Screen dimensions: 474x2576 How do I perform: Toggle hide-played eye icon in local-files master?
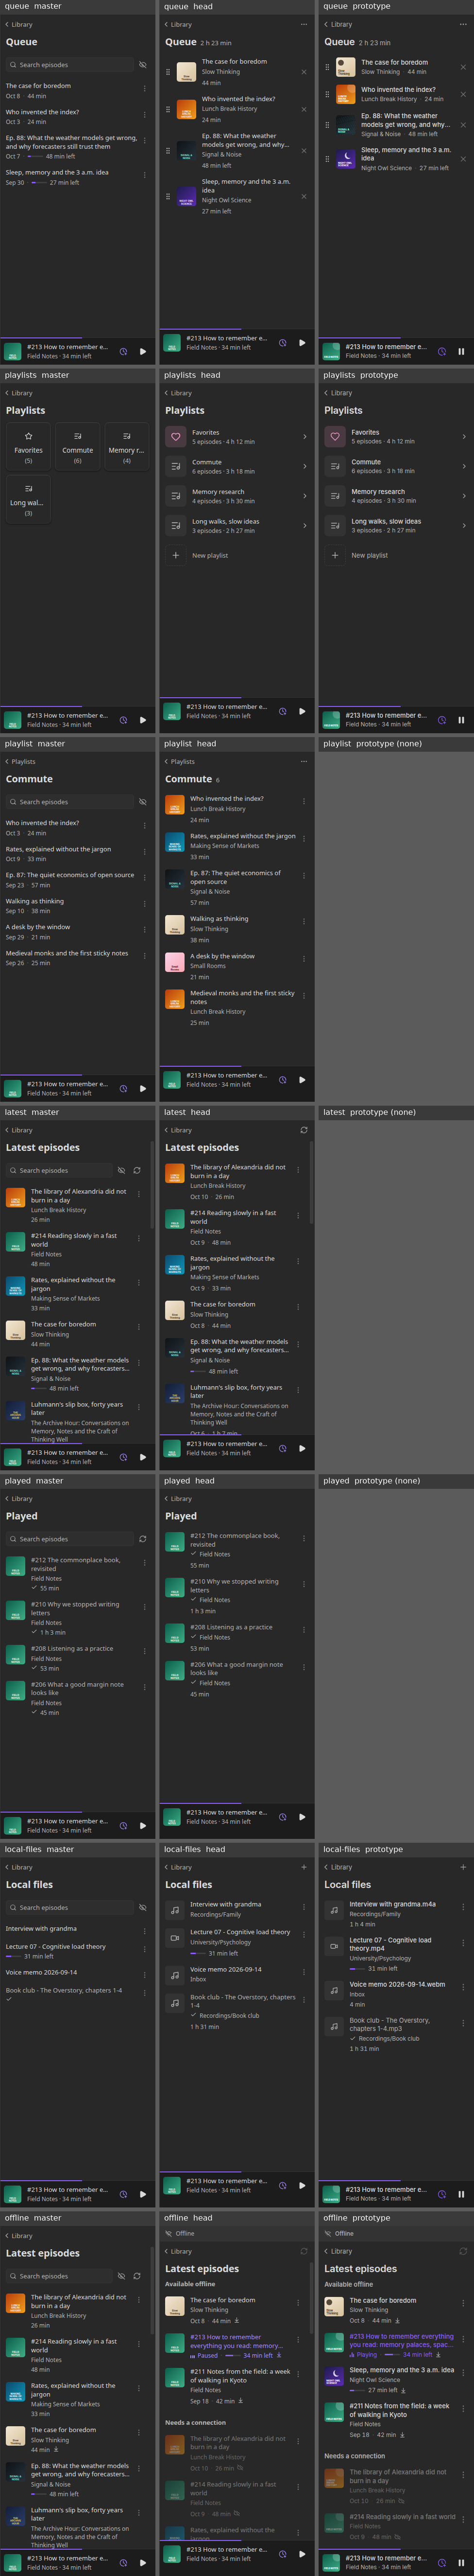143,1908
